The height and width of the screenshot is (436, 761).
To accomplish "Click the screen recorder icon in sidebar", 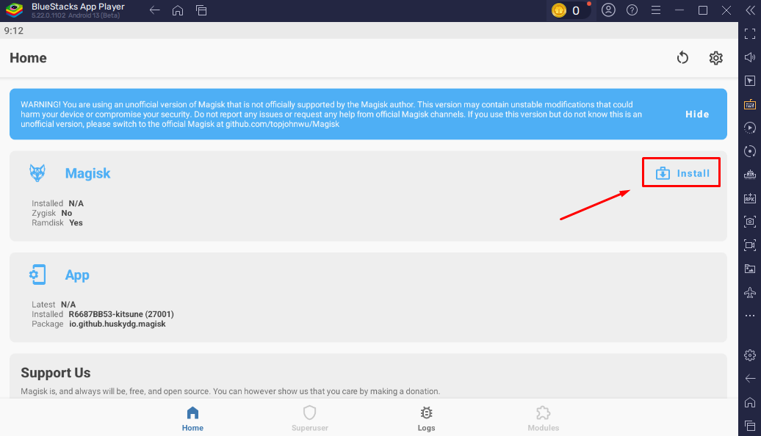I will pos(750,245).
